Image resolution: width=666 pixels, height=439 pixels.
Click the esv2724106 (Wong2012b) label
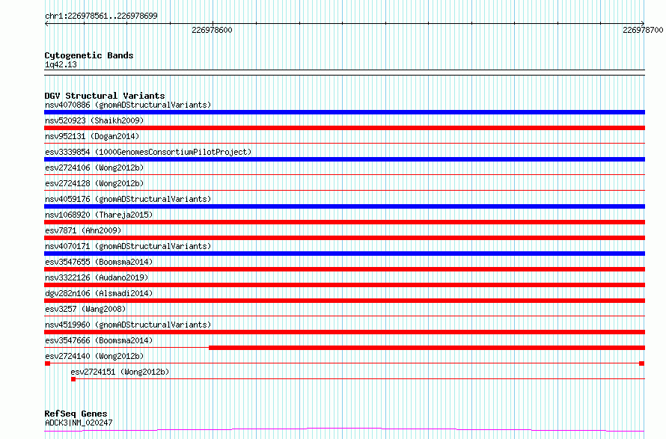click(x=94, y=168)
